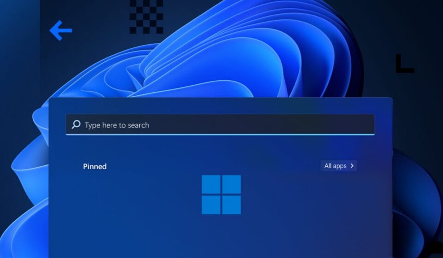This screenshot has height=258, width=443.
Task: Click the magnifying glass search icon
Action: pos(76,125)
